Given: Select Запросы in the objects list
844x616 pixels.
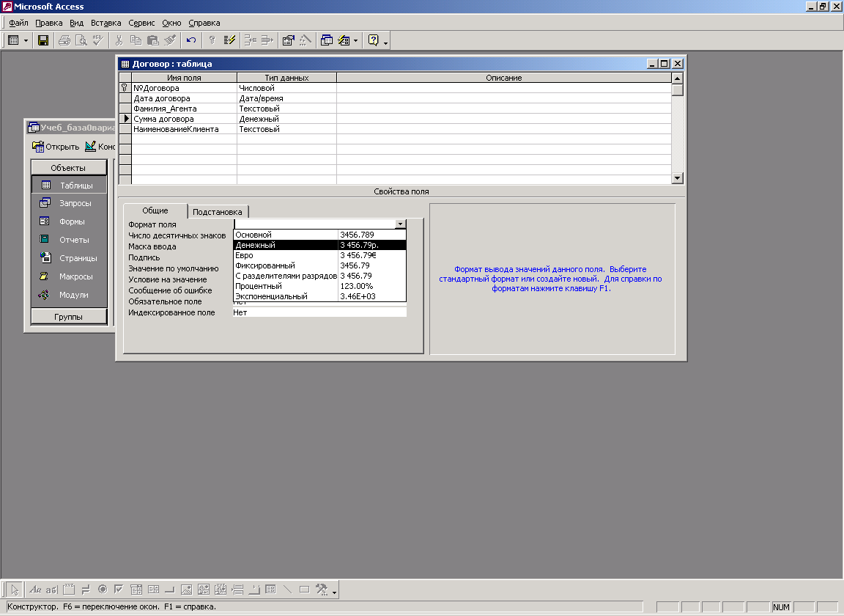Looking at the screenshot, I should (x=68, y=203).
